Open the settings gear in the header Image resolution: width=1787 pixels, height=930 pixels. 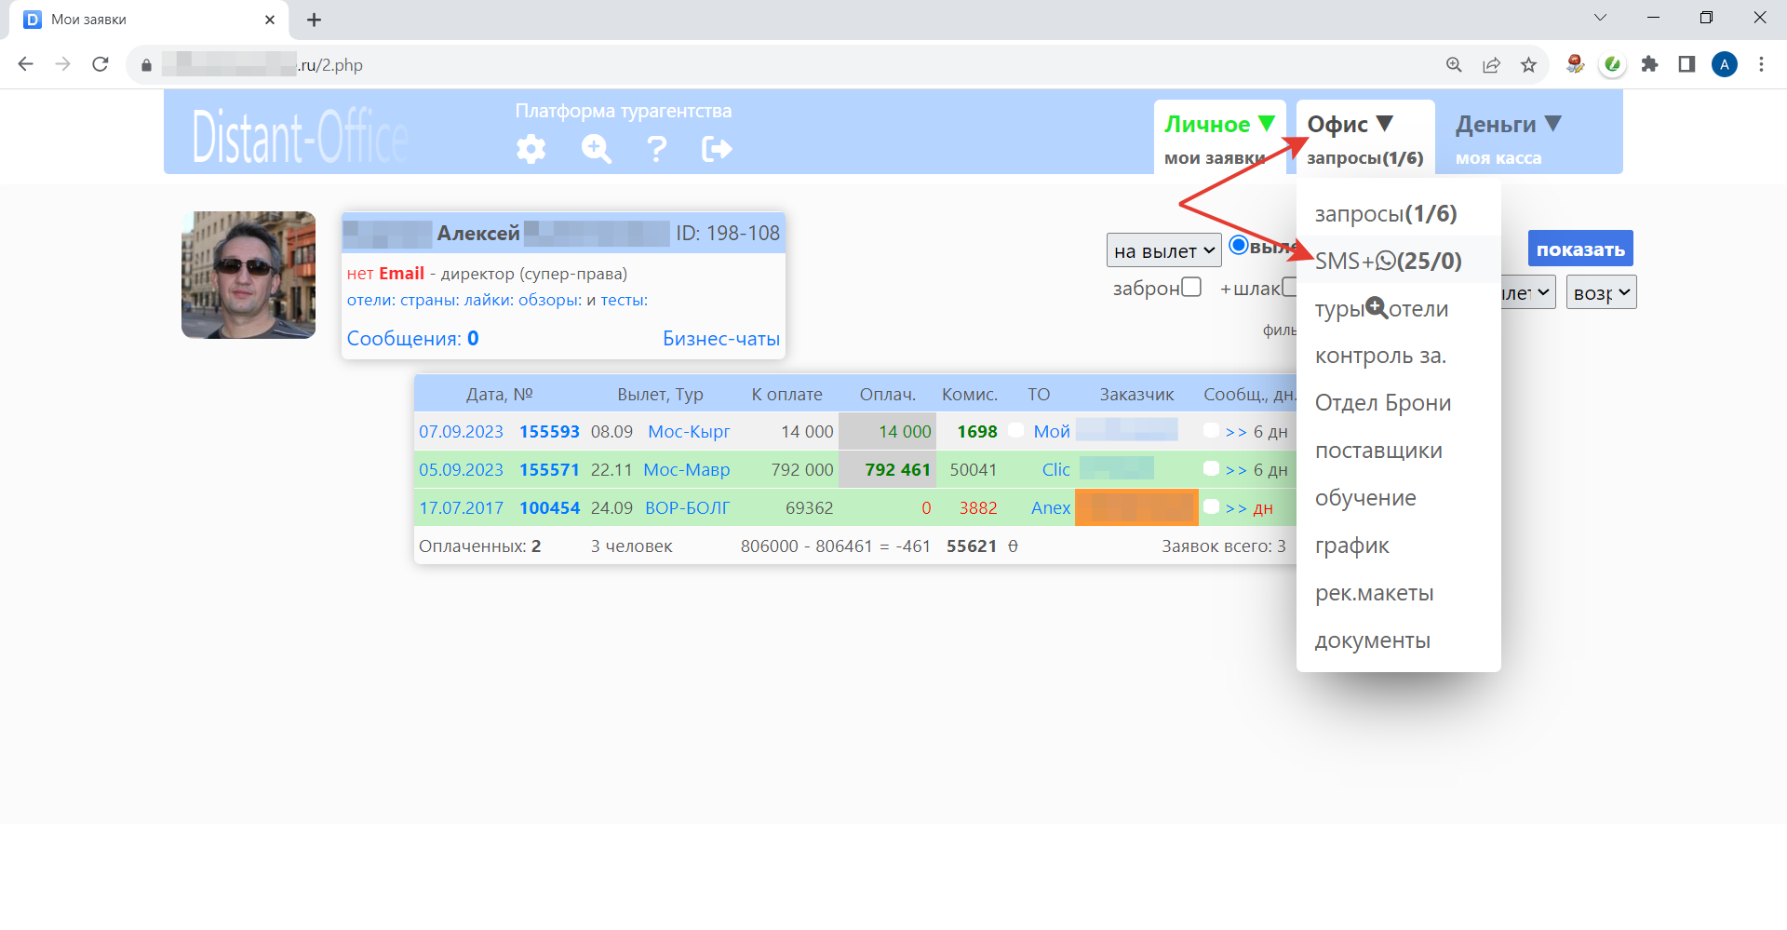(x=531, y=149)
